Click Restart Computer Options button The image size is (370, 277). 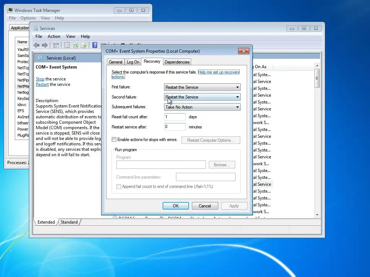[x=211, y=140]
